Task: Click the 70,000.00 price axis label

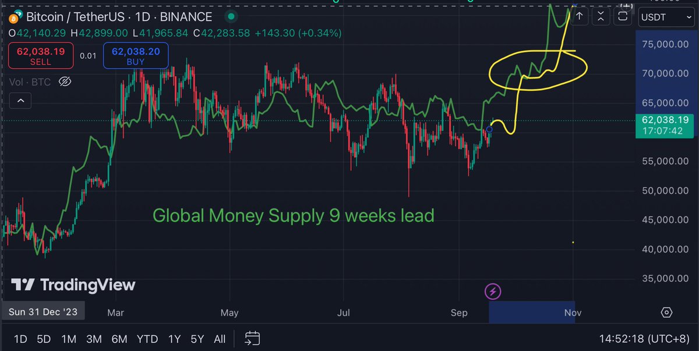Action: click(x=666, y=73)
